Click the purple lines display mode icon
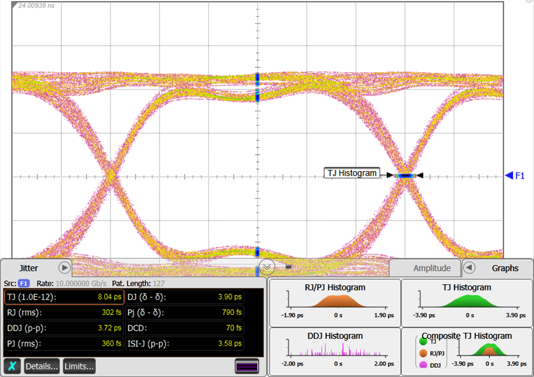Image resolution: width=534 pixels, height=377 pixels. (247, 366)
